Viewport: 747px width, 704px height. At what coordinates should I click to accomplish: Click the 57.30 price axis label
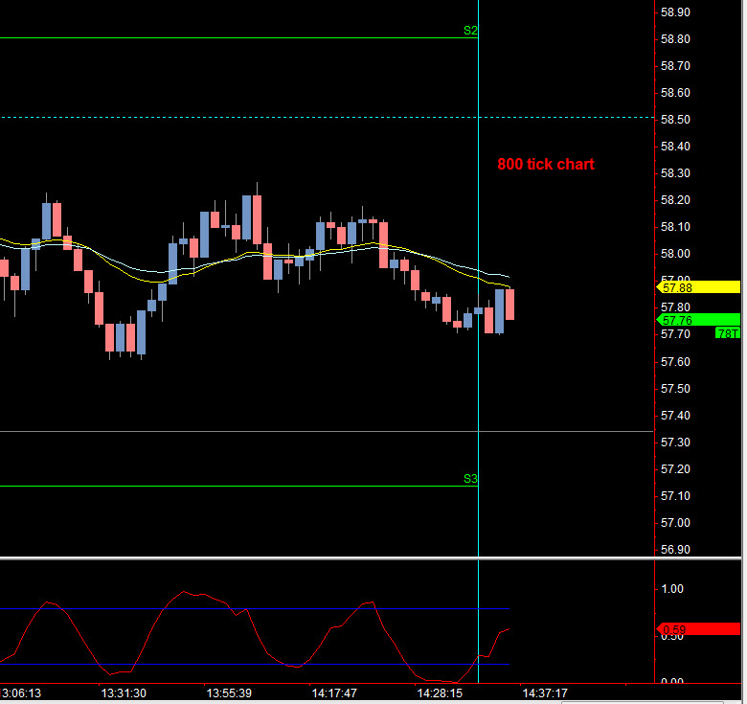click(x=675, y=443)
